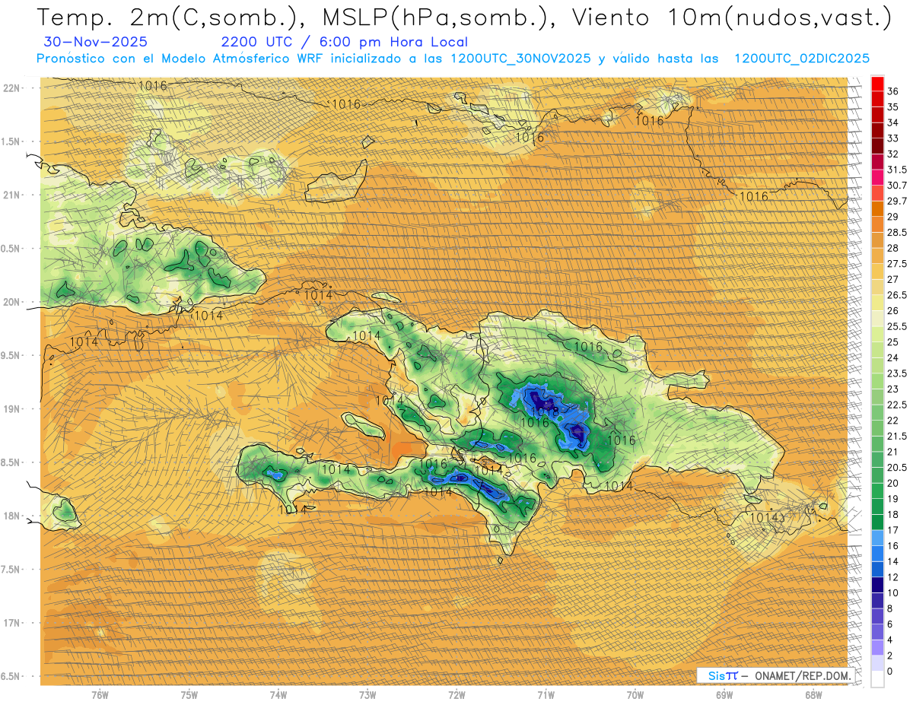Click the latitude axis label '0.5N'

[x=11, y=248]
